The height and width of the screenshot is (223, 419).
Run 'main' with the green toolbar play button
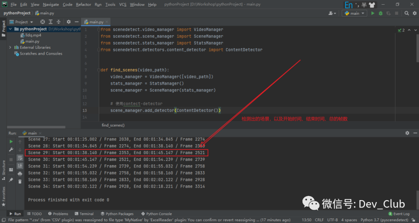pyautogui.click(x=372, y=13)
